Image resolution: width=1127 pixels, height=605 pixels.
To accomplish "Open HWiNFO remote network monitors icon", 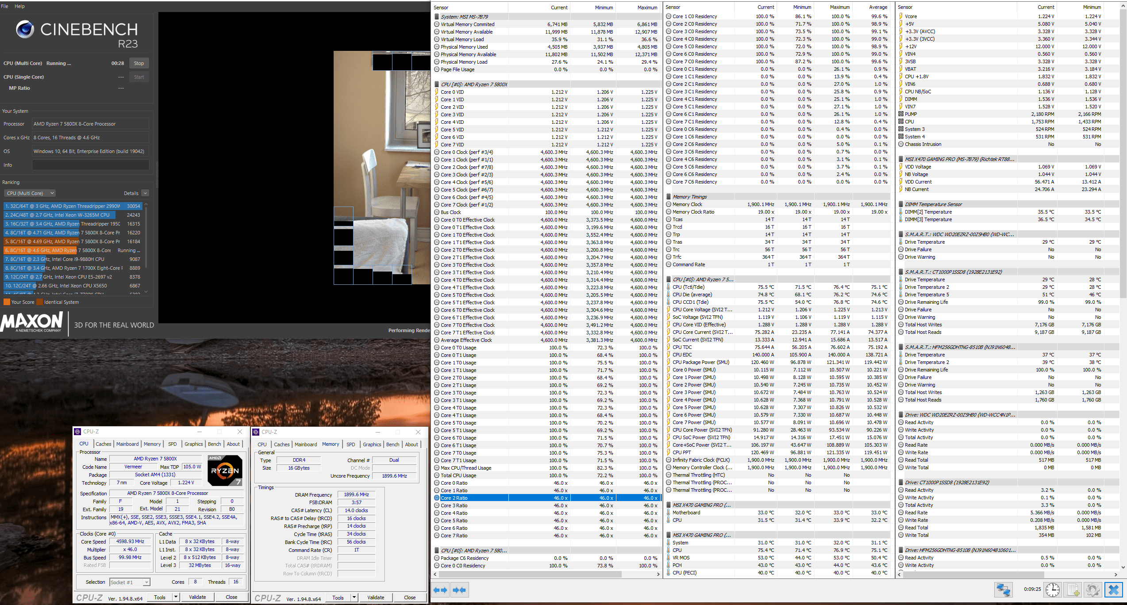I will pos(1003,590).
